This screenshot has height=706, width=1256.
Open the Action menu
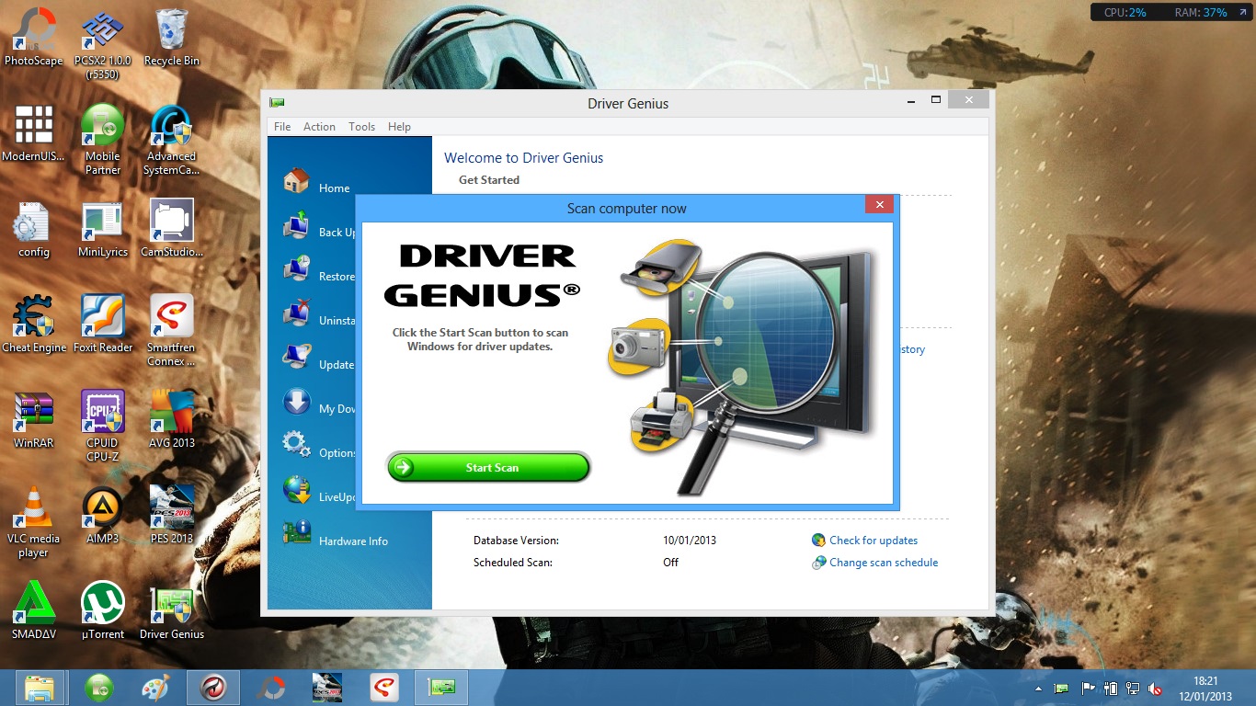pyautogui.click(x=319, y=127)
